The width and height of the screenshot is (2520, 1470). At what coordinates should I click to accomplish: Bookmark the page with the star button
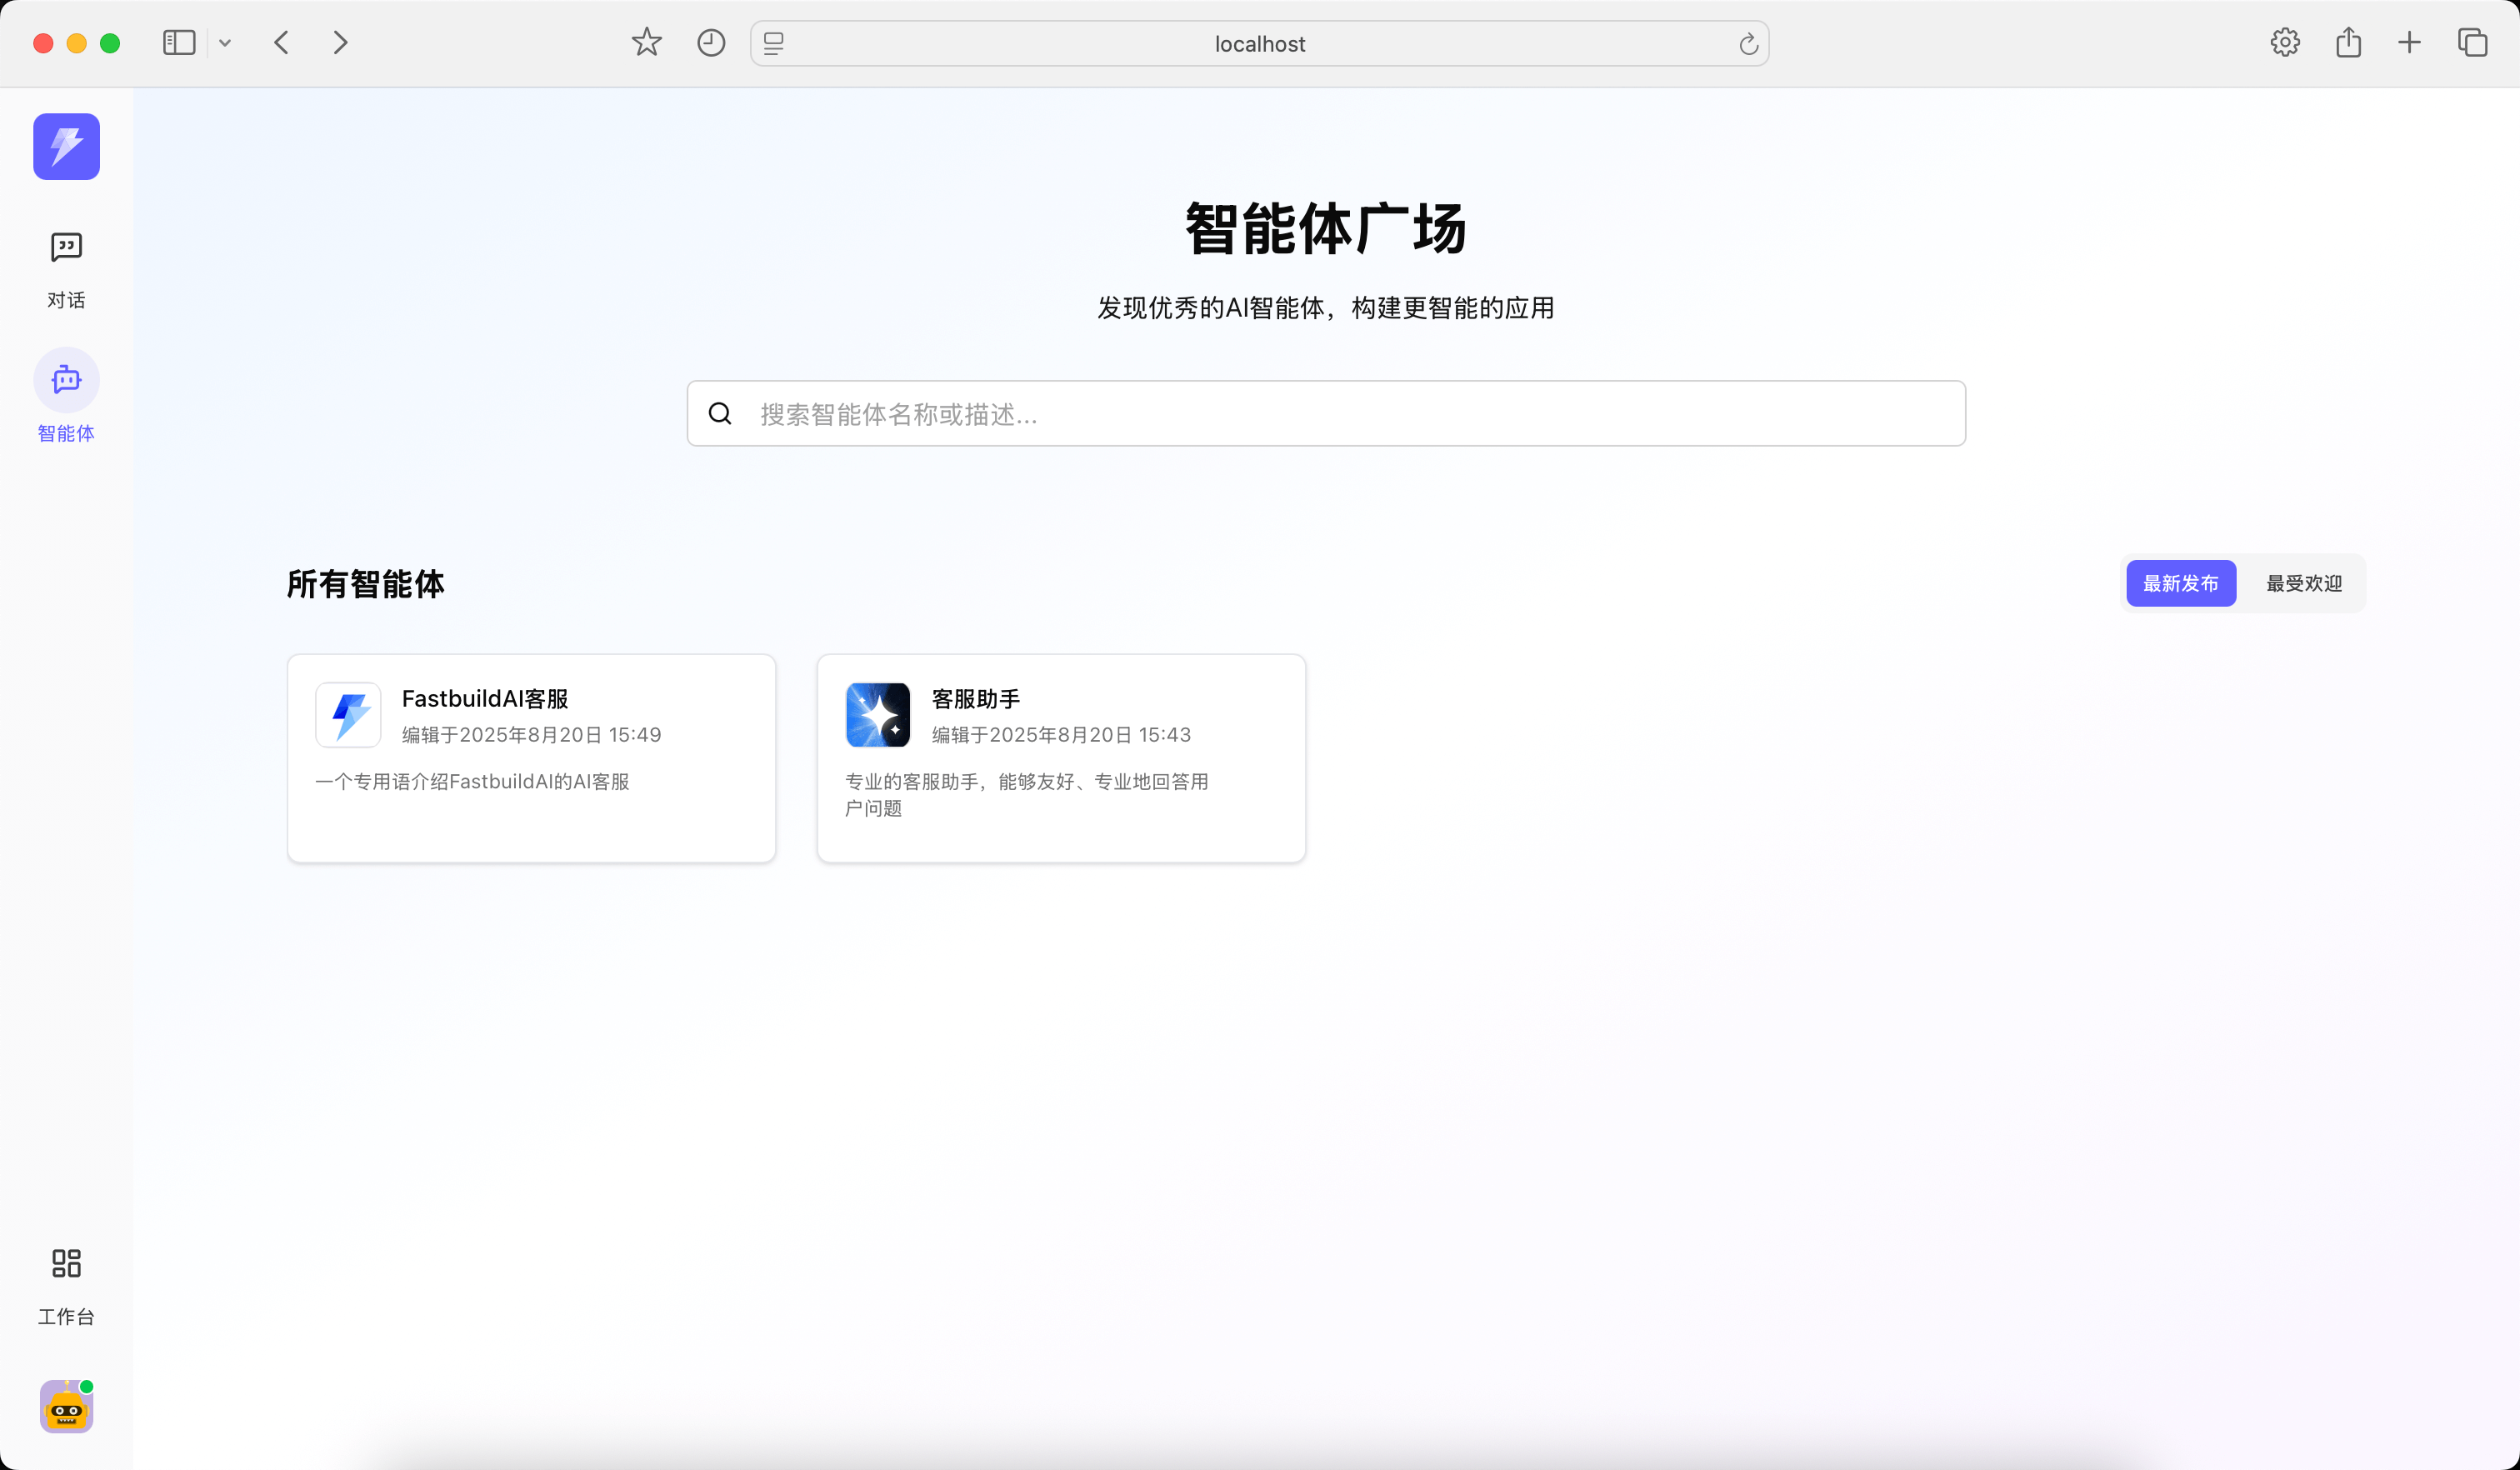(646, 43)
